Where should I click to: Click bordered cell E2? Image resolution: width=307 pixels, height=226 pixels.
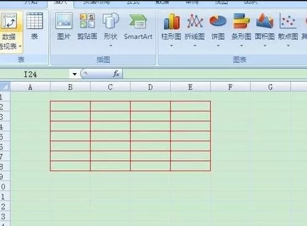[190, 106]
